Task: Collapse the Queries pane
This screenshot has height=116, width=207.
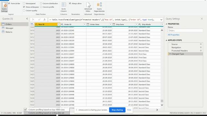Action: pos(27,19)
